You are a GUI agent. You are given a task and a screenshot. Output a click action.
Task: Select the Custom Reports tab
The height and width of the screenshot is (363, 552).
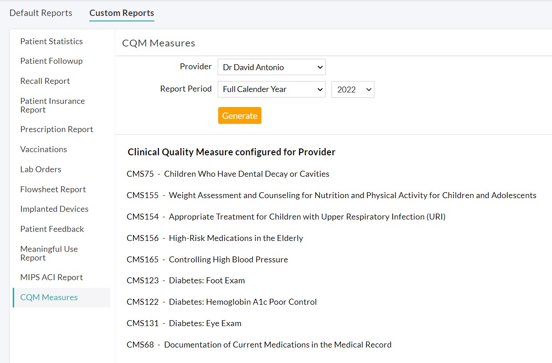click(122, 13)
